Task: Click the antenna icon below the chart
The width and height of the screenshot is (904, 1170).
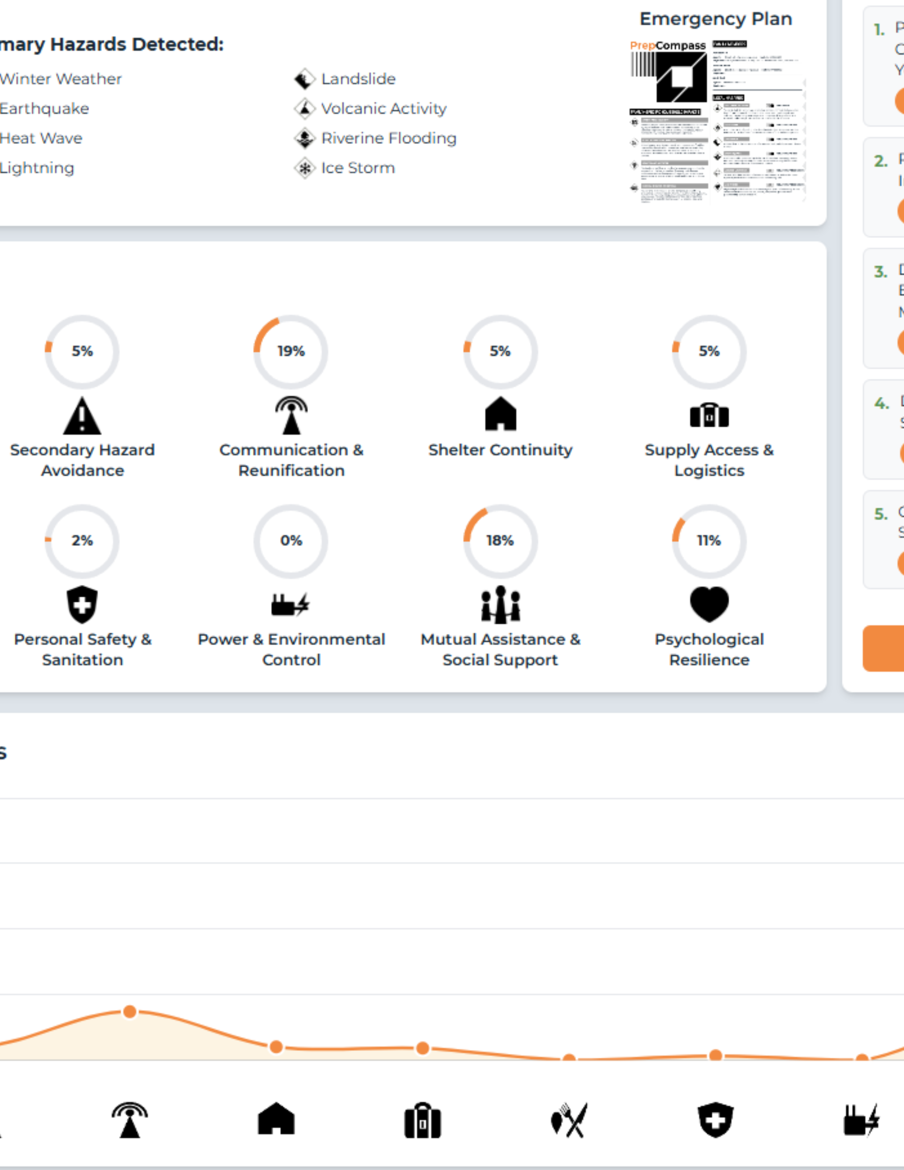Action: (x=129, y=1120)
